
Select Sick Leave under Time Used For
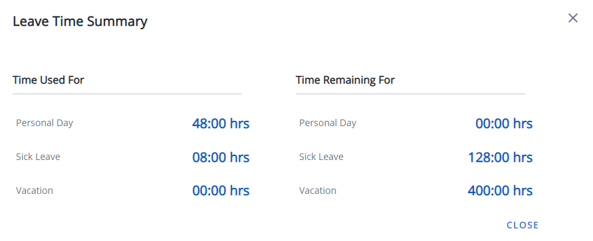pyautogui.click(x=38, y=157)
